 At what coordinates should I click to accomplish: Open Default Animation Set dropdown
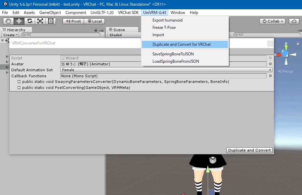(x=166, y=70)
